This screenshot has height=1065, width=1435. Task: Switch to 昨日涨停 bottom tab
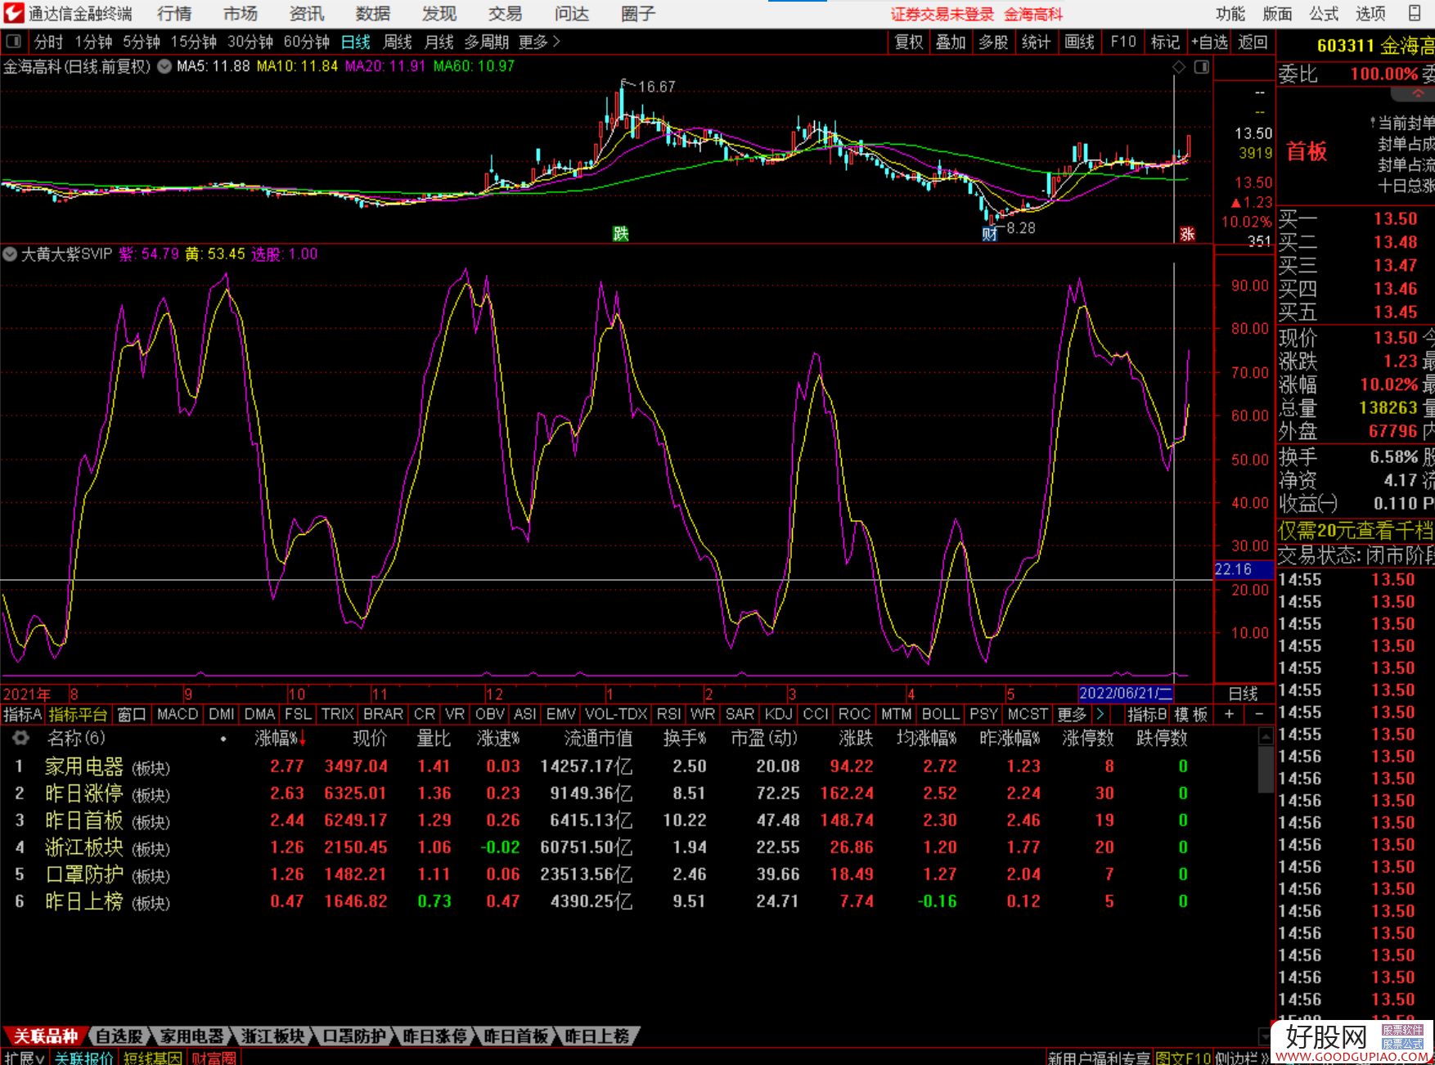click(x=434, y=1036)
